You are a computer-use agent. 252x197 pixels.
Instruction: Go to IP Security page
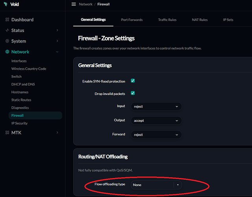[x=19, y=123]
